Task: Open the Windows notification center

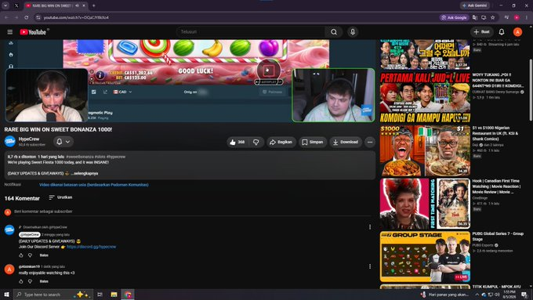Action: coord(524,295)
